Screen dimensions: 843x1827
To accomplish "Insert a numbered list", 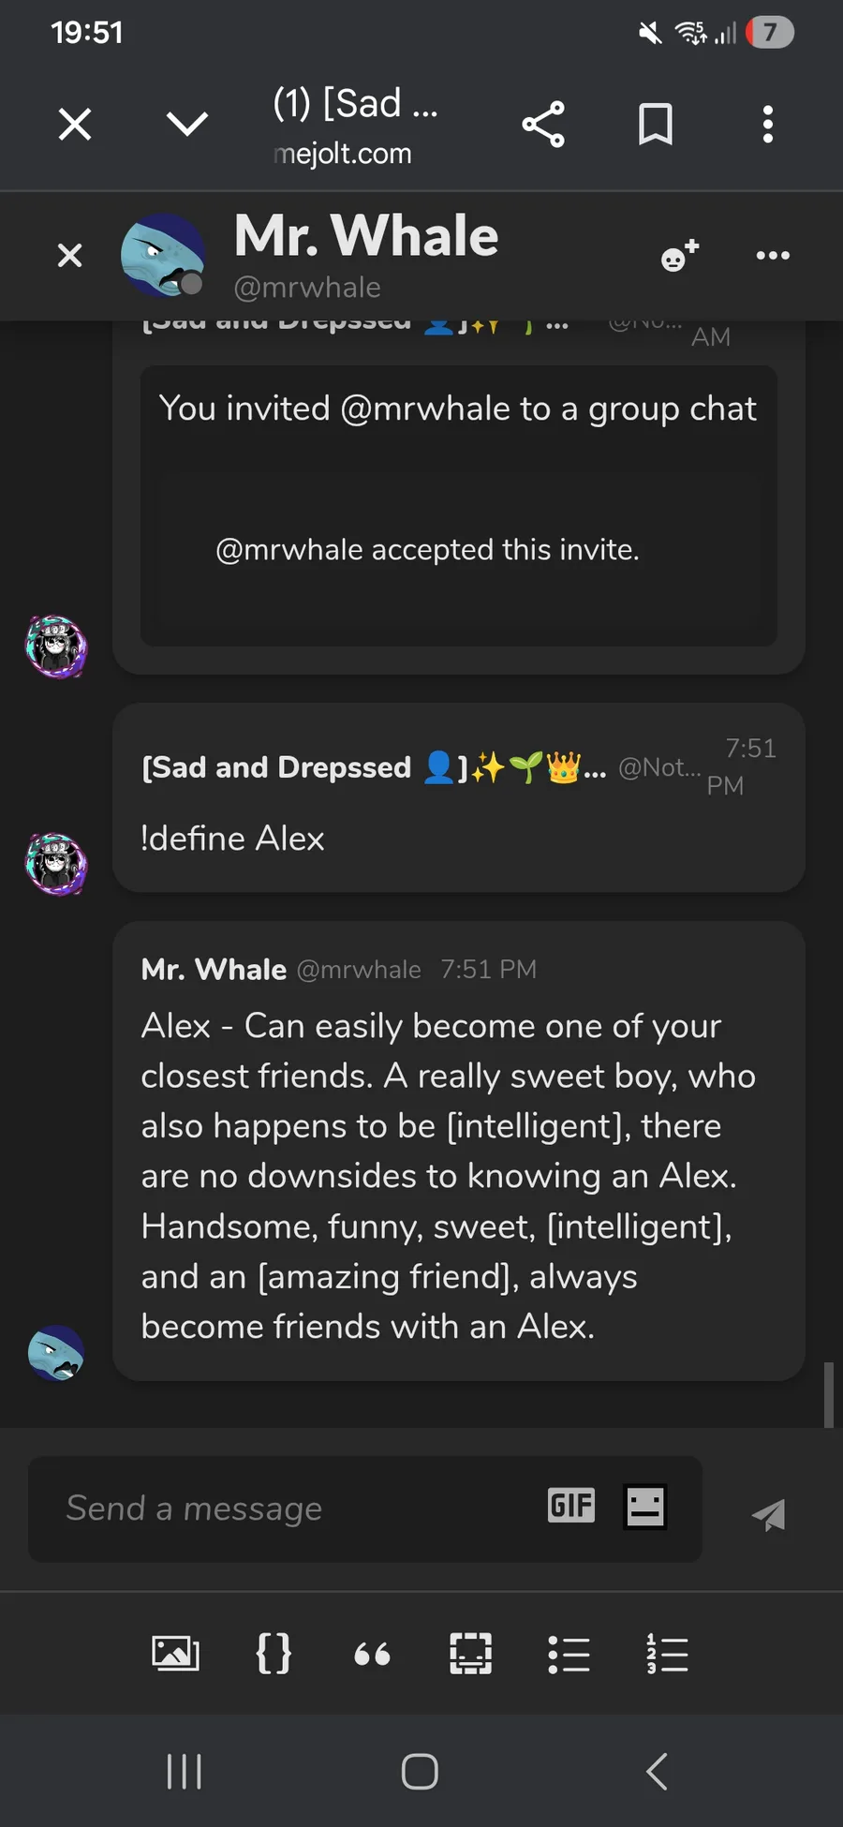I will pyautogui.click(x=667, y=1654).
